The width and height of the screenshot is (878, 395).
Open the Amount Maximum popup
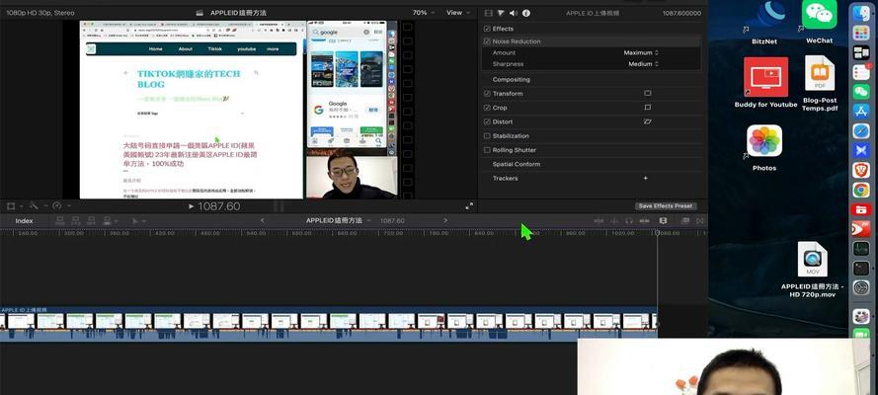[641, 52]
